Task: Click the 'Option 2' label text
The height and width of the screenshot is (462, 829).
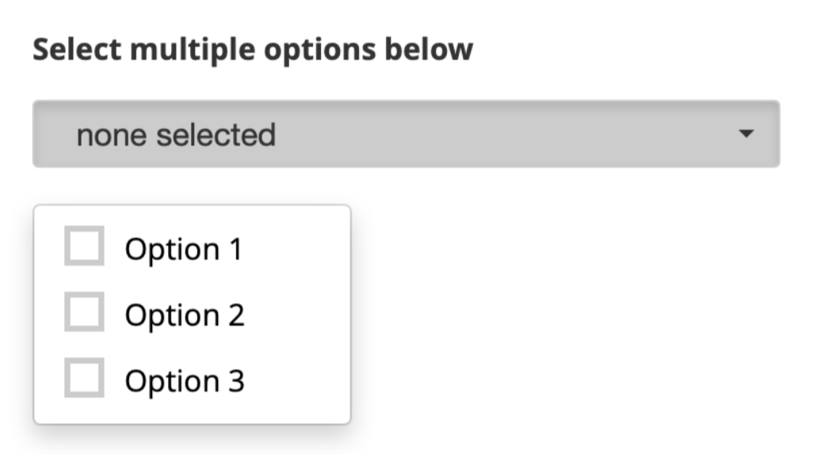Action: pyautogui.click(x=185, y=315)
